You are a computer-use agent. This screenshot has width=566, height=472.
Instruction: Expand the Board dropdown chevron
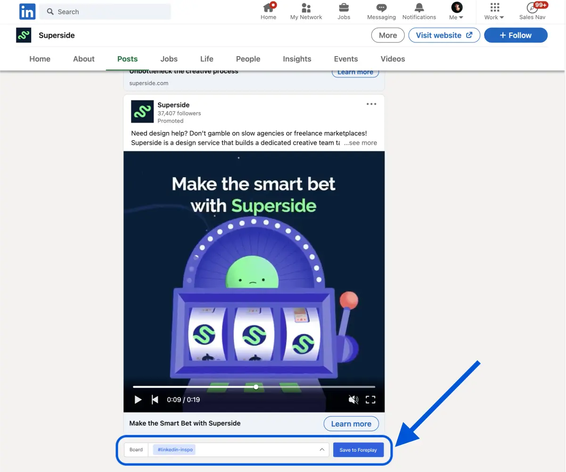[x=322, y=450]
